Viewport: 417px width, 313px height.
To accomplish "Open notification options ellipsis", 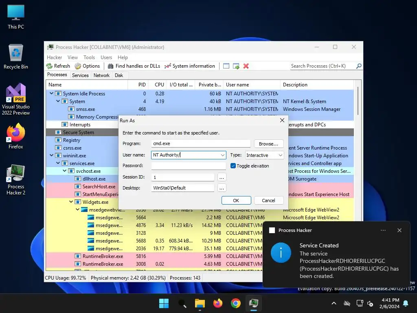I will 383,230.
